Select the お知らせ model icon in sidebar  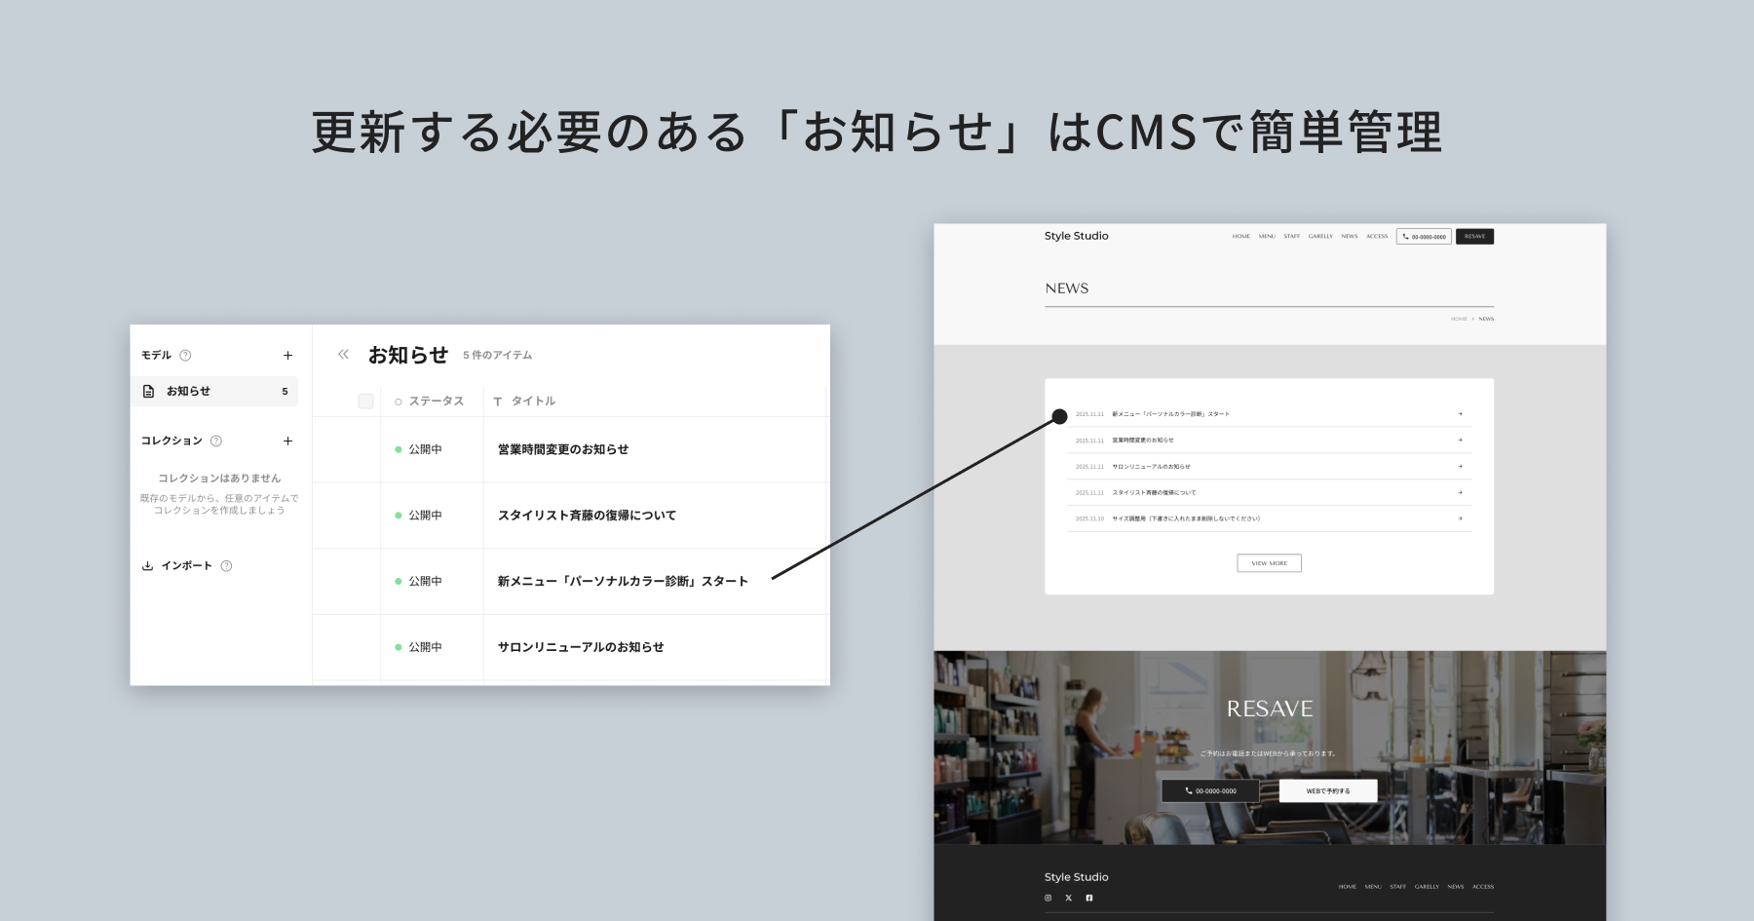pyautogui.click(x=148, y=392)
